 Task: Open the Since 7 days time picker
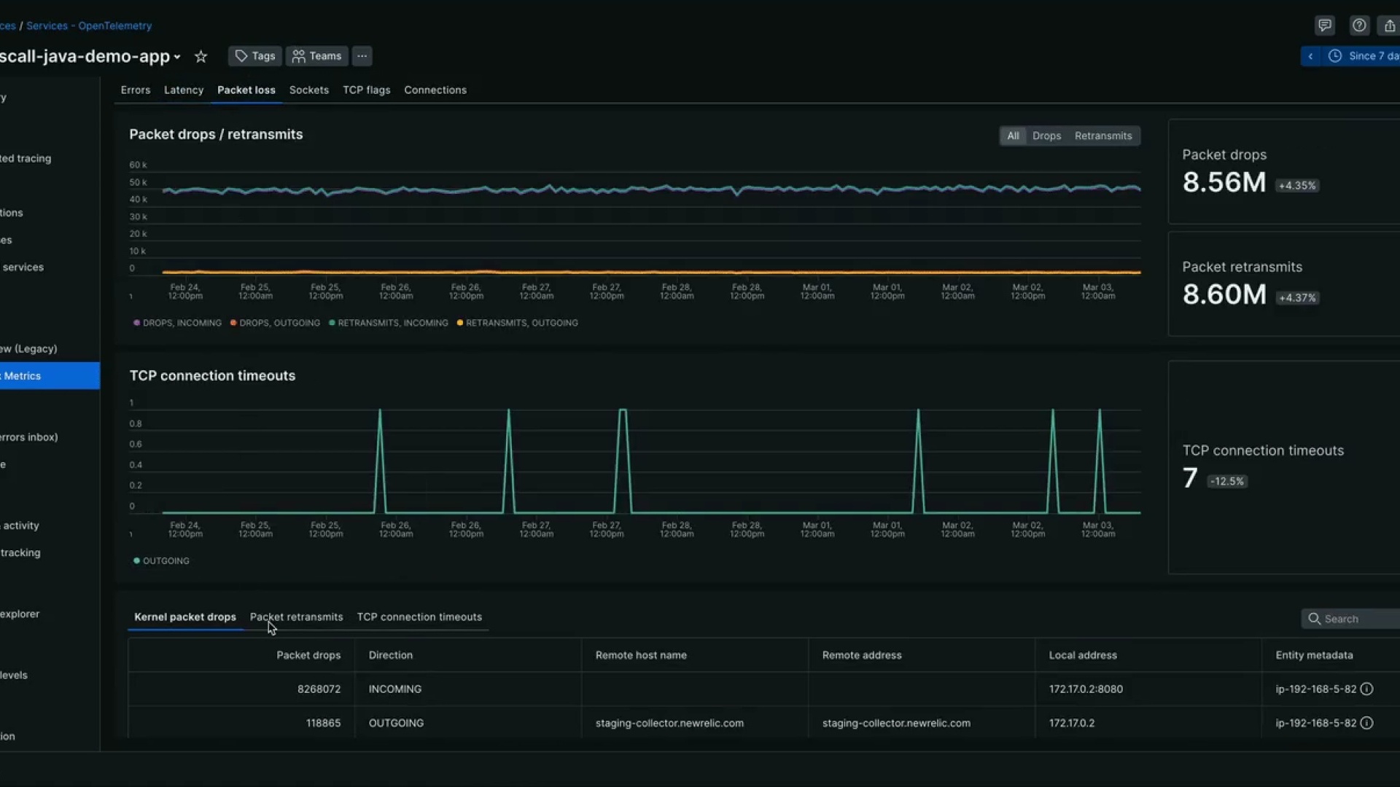pyautogui.click(x=1364, y=56)
